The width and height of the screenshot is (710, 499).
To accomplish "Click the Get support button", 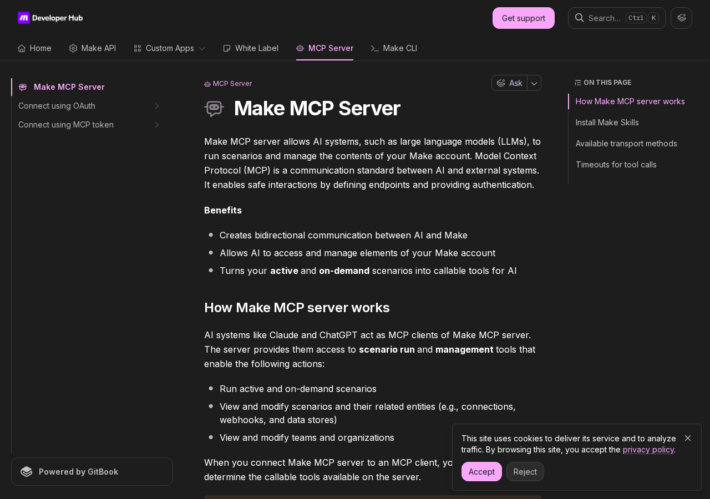I will (524, 18).
